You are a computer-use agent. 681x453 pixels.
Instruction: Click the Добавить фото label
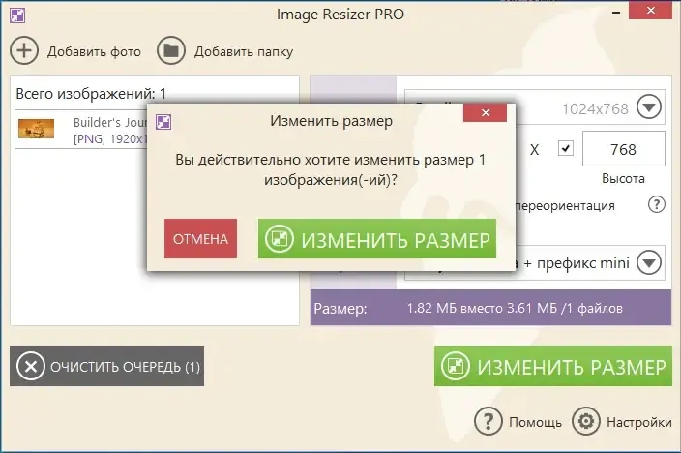pos(94,51)
